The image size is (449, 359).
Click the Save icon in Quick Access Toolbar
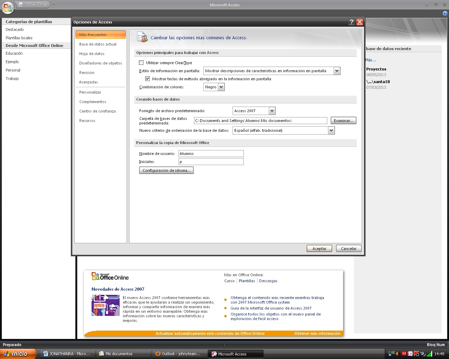click(21, 5)
